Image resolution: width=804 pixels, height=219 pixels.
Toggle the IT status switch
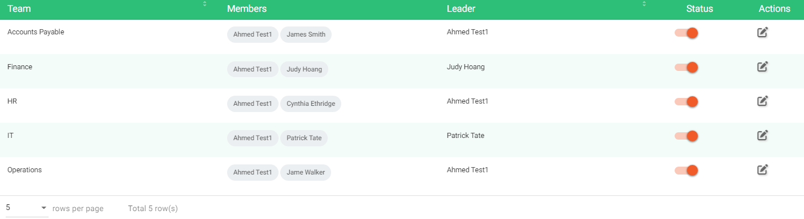click(x=686, y=136)
